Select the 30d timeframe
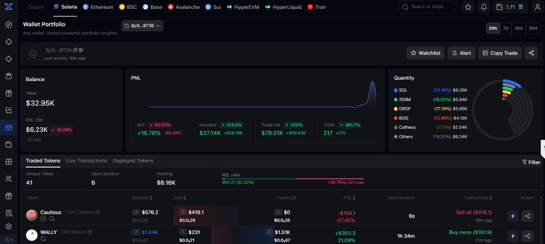This screenshot has height=244, width=545. (x=518, y=28)
